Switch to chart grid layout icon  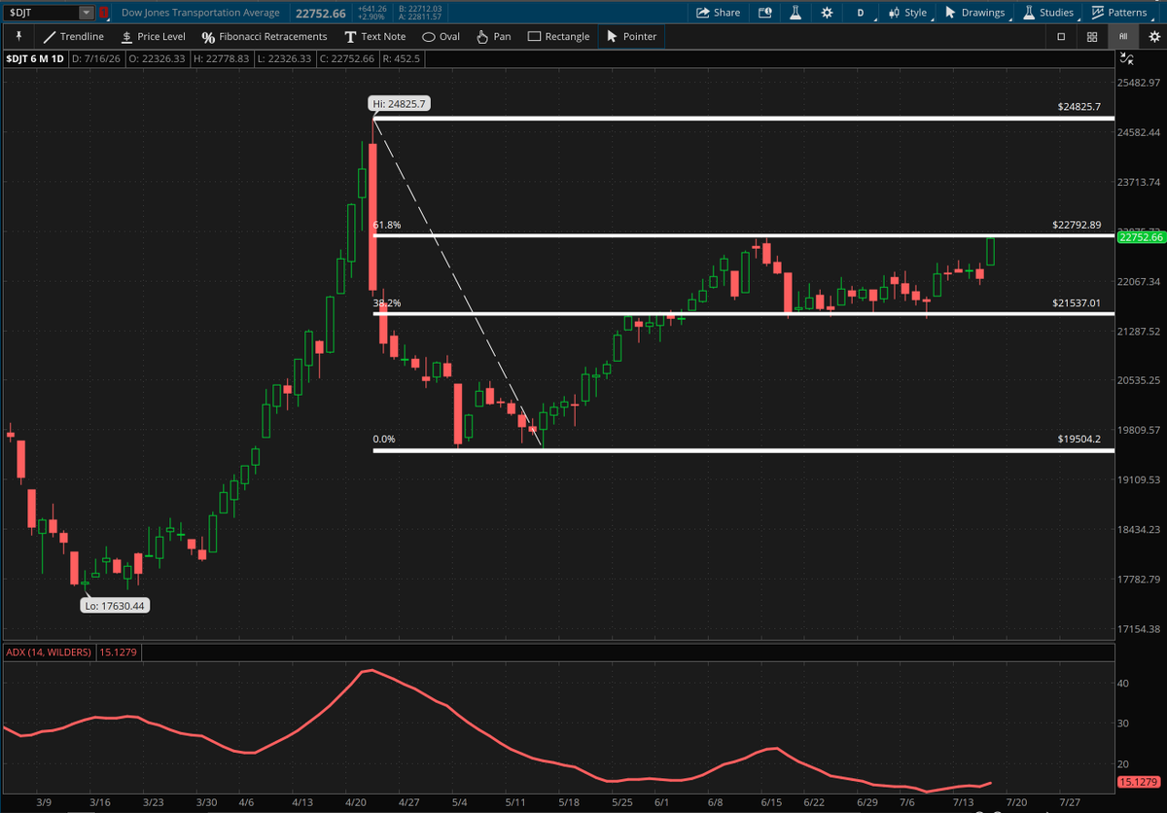1092,36
